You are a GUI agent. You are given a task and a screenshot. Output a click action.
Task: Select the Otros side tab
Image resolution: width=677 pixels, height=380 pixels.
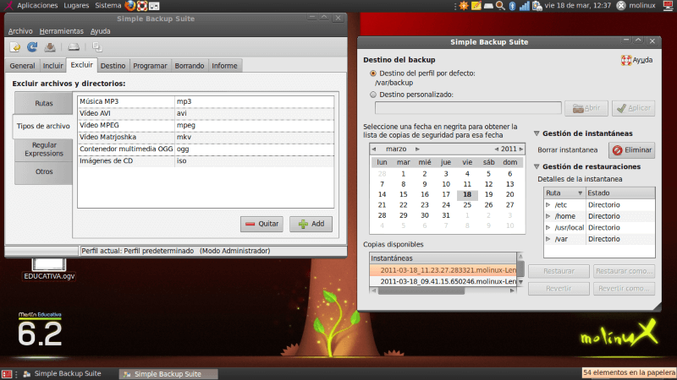[44, 171]
